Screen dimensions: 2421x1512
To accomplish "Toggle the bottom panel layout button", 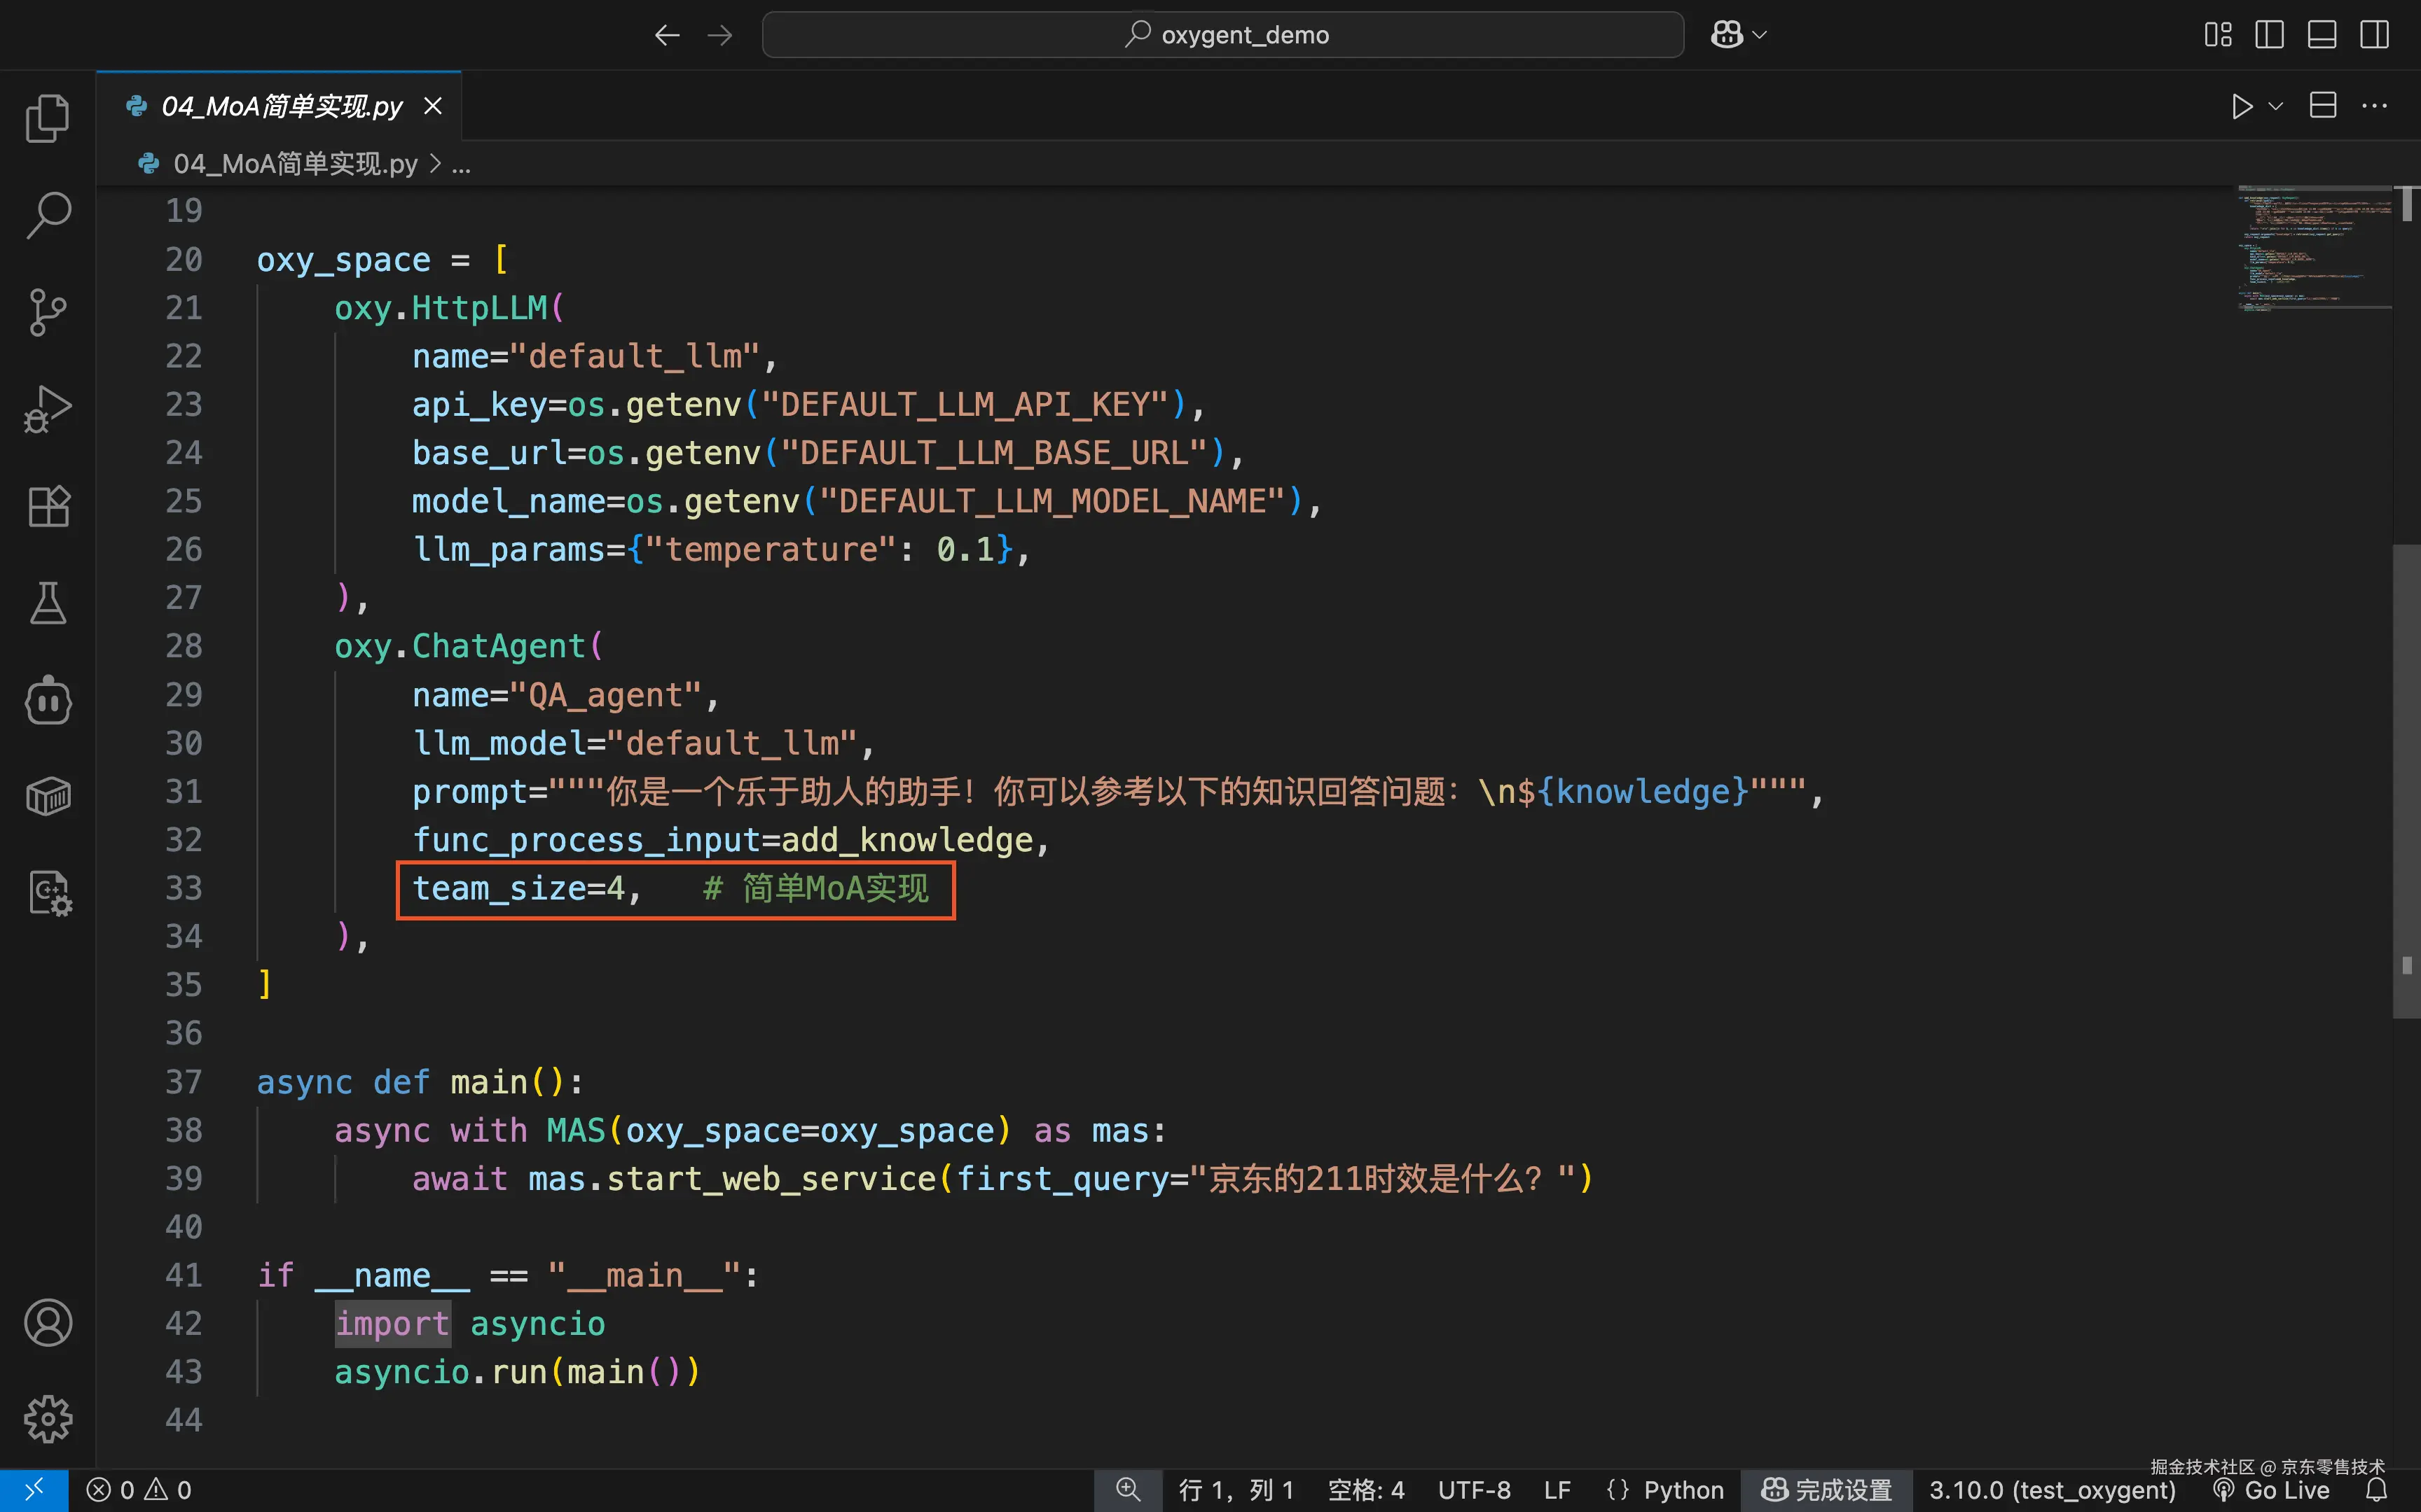I will pyautogui.click(x=2322, y=35).
